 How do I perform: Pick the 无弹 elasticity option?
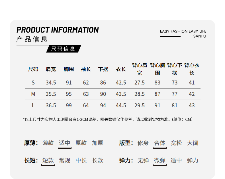(x=143, y=160)
